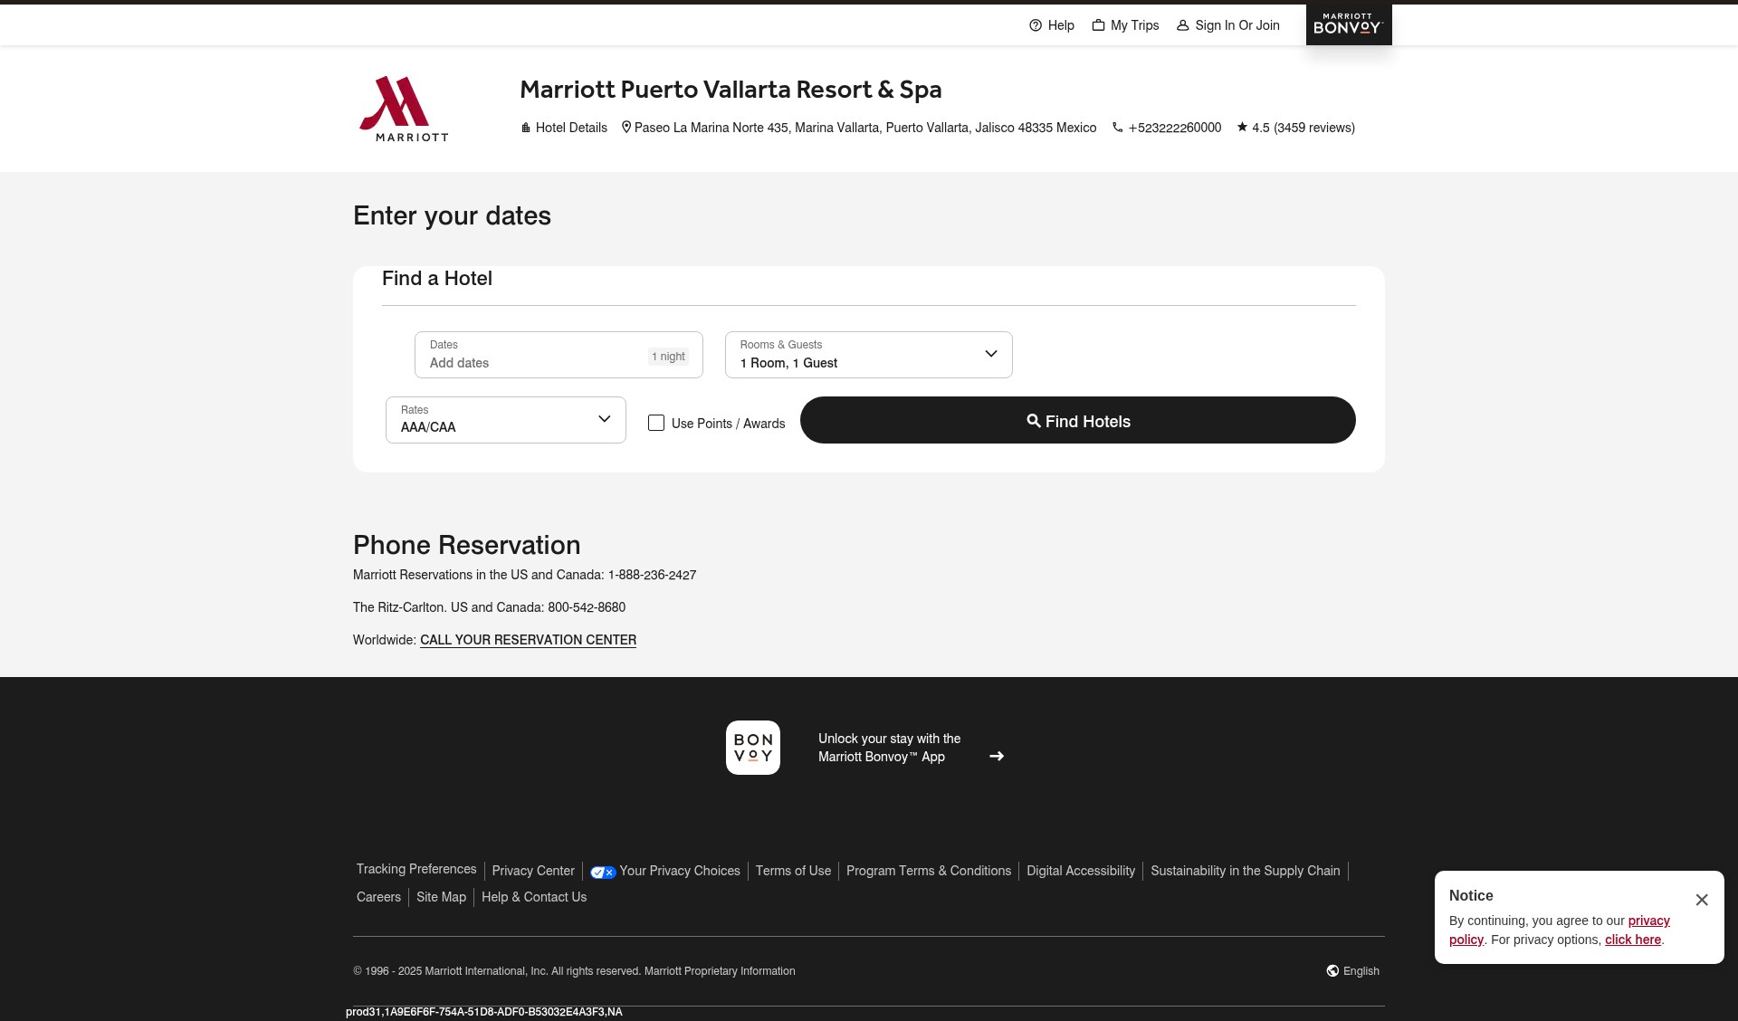This screenshot has width=1738, height=1021.
Task: Click the 1-888-236-2427 phone number text
Action: click(652, 575)
